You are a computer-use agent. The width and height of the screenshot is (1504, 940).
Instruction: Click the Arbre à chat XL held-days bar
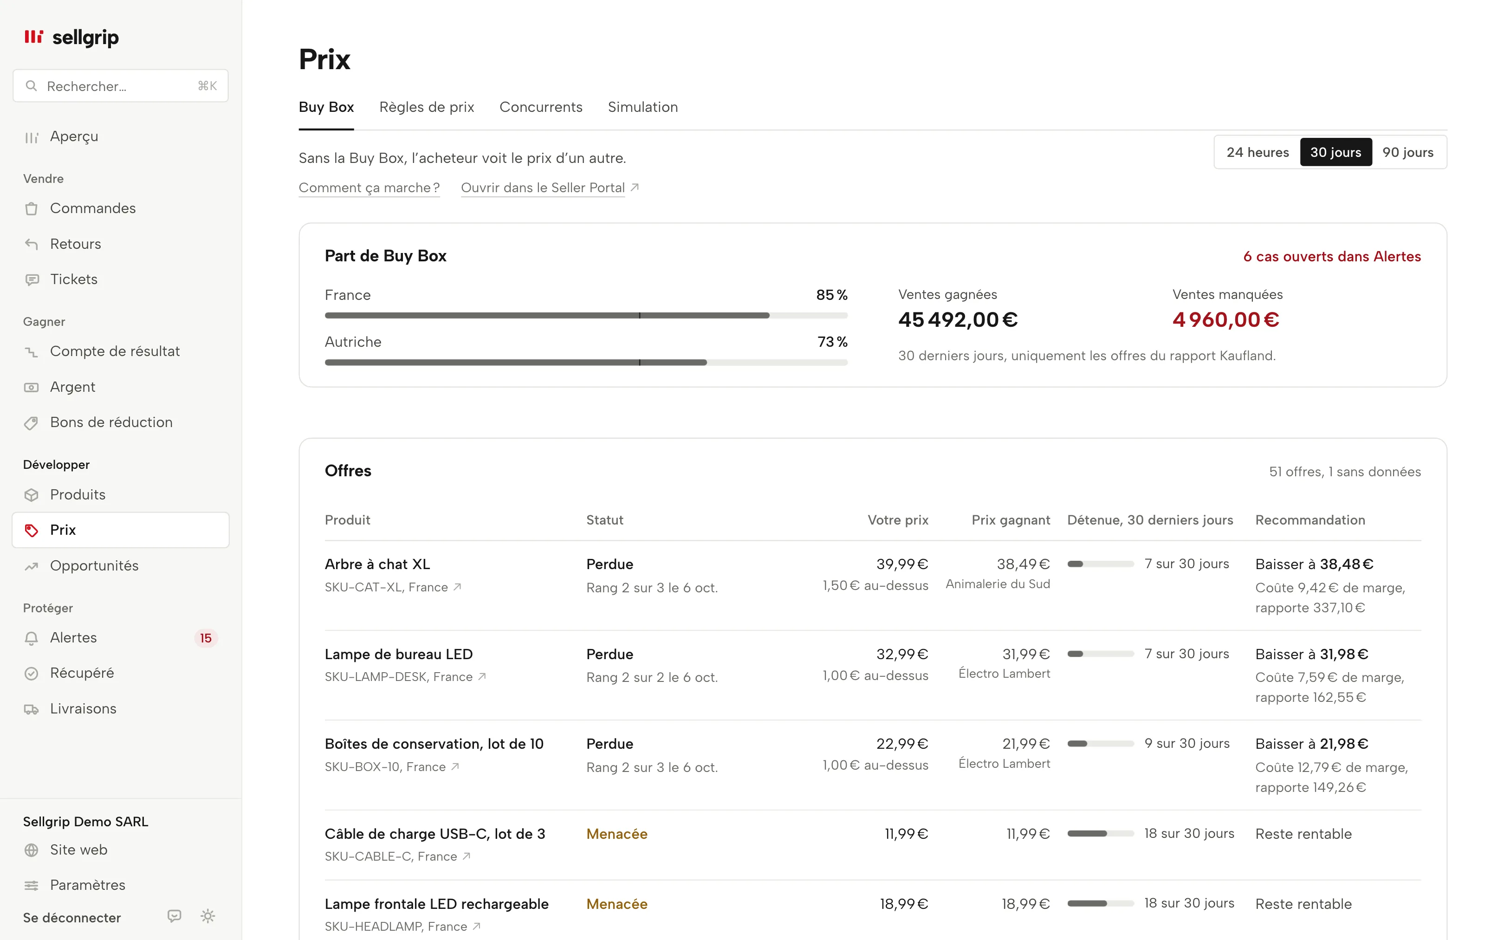[1101, 564]
